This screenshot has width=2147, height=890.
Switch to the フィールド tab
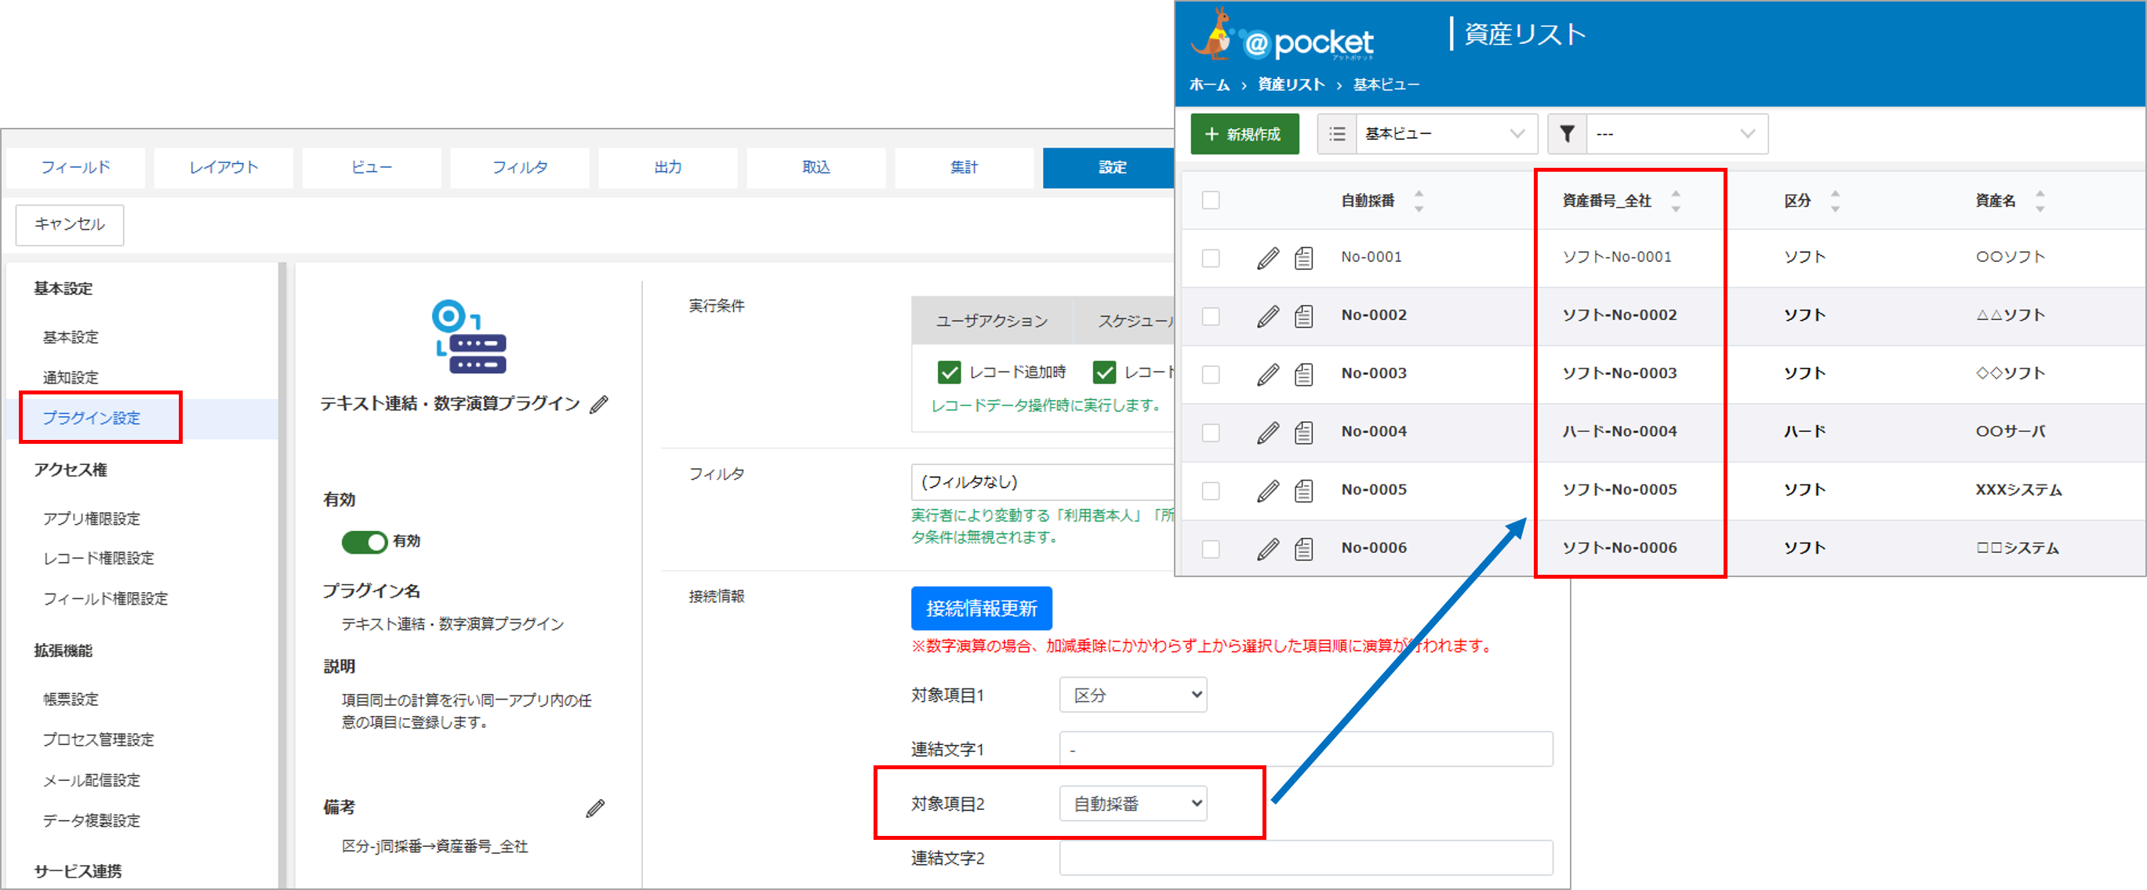(x=76, y=168)
